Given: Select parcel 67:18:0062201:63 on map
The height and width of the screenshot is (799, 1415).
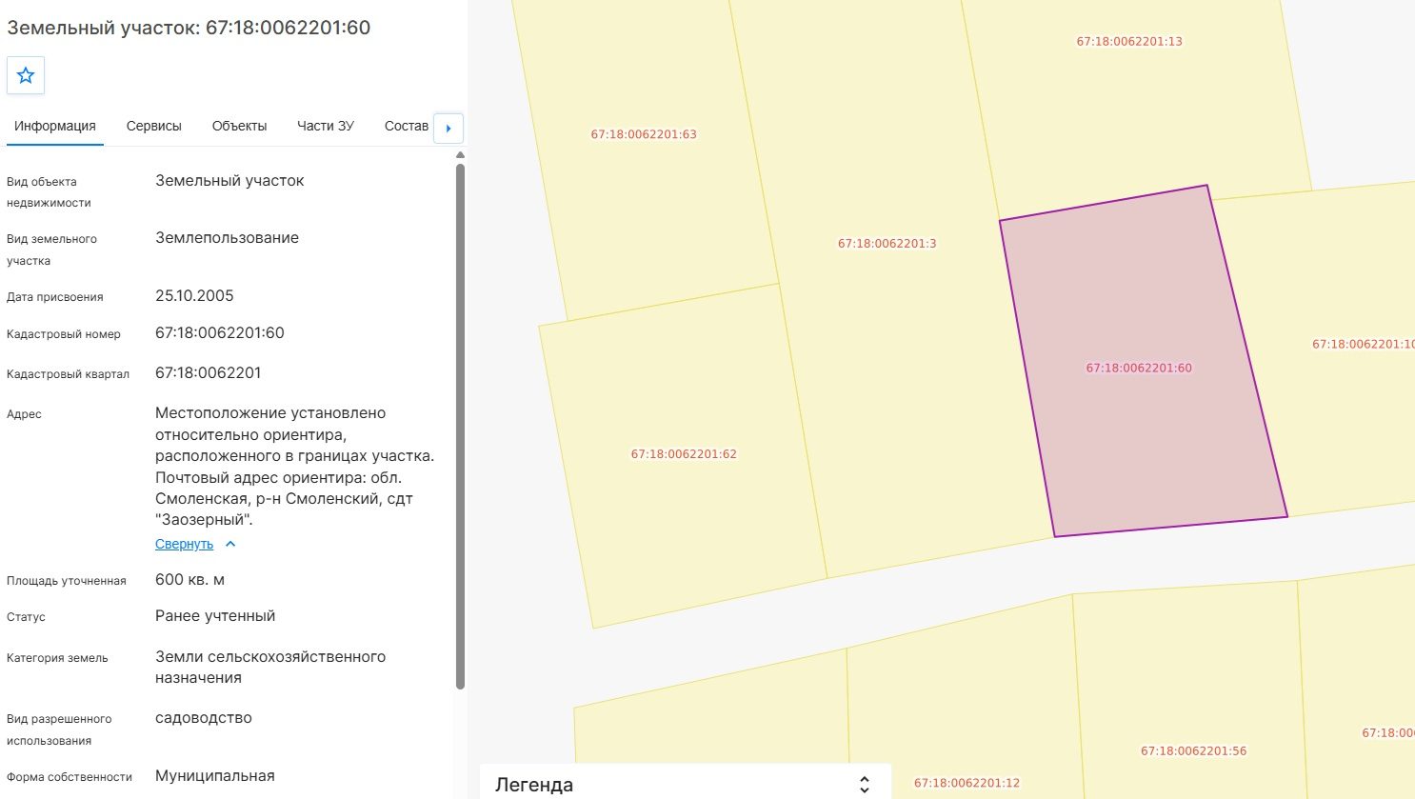Looking at the screenshot, I should pos(644,134).
